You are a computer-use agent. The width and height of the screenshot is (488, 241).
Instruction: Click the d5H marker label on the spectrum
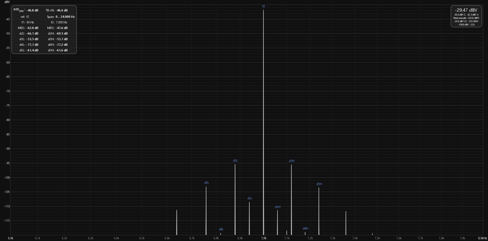pos(319,184)
